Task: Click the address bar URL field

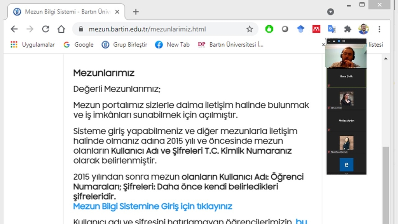Action: click(155, 29)
